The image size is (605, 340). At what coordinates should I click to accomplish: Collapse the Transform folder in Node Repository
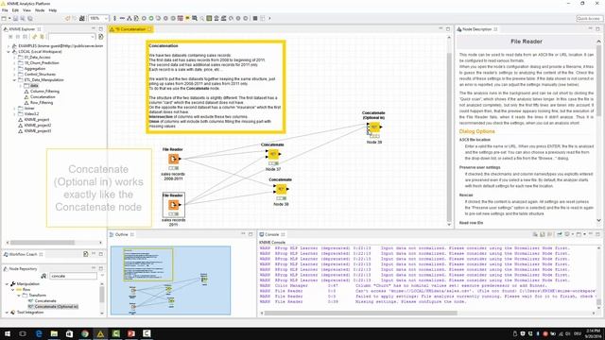pyautogui.click(x=19, y=295)
